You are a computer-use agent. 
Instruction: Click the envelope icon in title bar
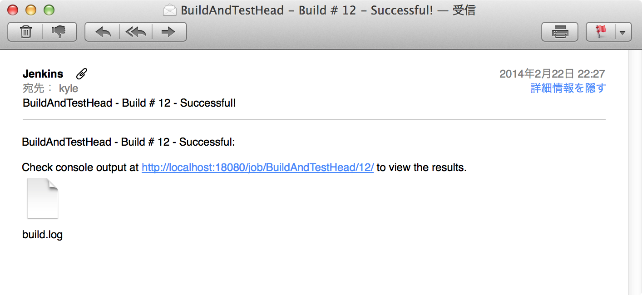click(x=169, y=10)
